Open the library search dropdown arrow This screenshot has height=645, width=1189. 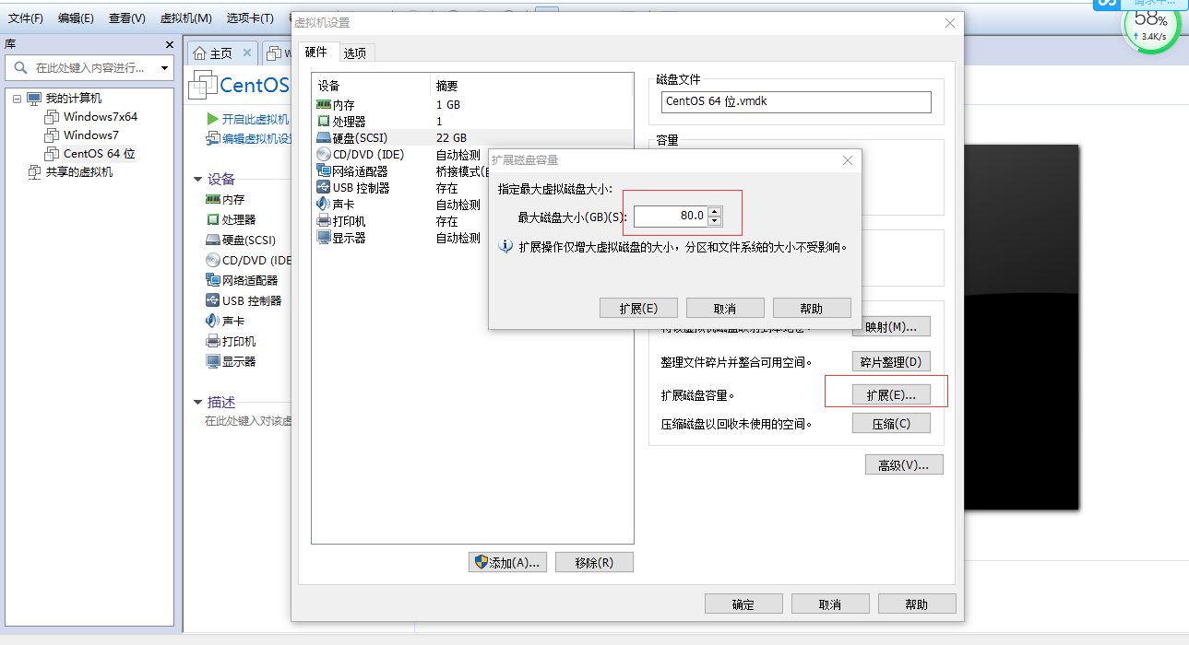point(164,67)
